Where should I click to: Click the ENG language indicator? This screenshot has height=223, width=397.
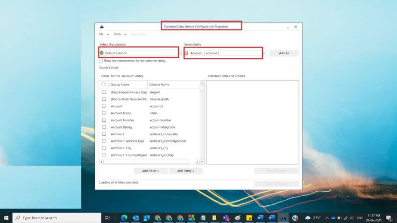click(359, 218)
